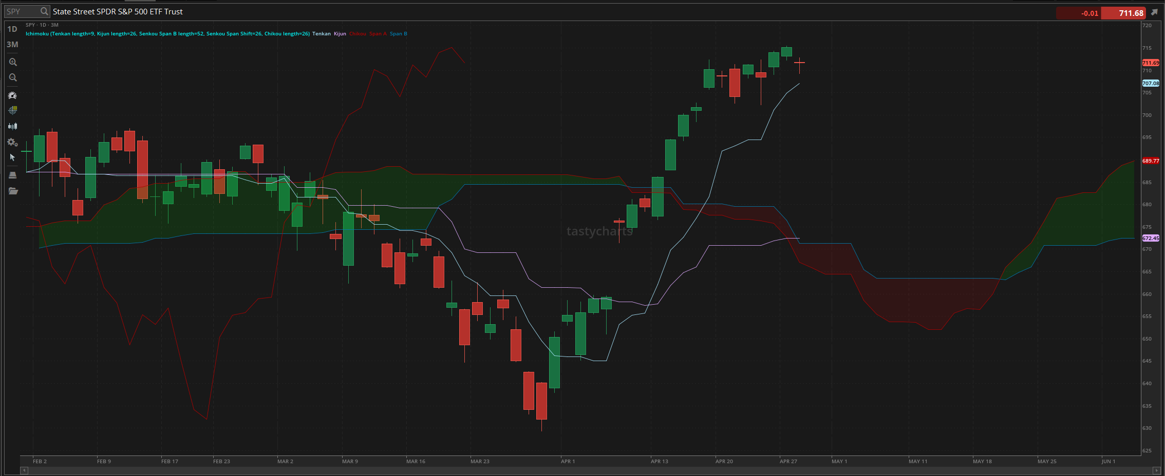Image resolution: width=1165 pixels, height=476 pixels.
Task: Click the APR 27 date label
Action: click(788, 461)
